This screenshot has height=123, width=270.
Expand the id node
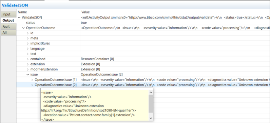tap(28, 33)
